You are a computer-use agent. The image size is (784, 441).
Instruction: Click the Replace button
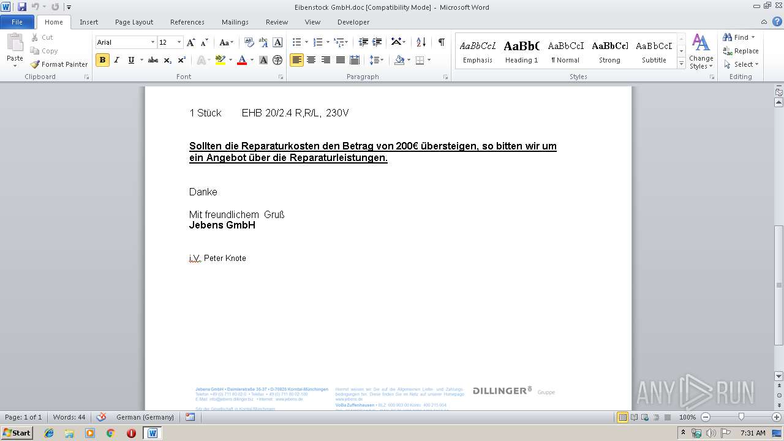[741, 51]
